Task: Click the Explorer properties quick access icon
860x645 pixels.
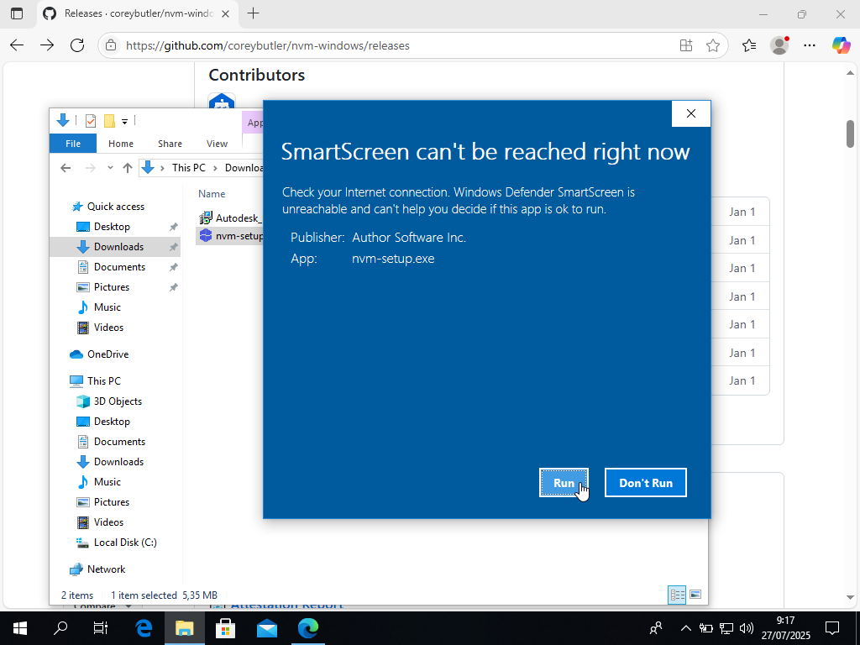Action: (91, 121)
